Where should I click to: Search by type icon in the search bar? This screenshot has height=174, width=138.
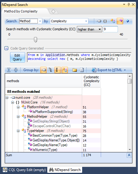113,21
